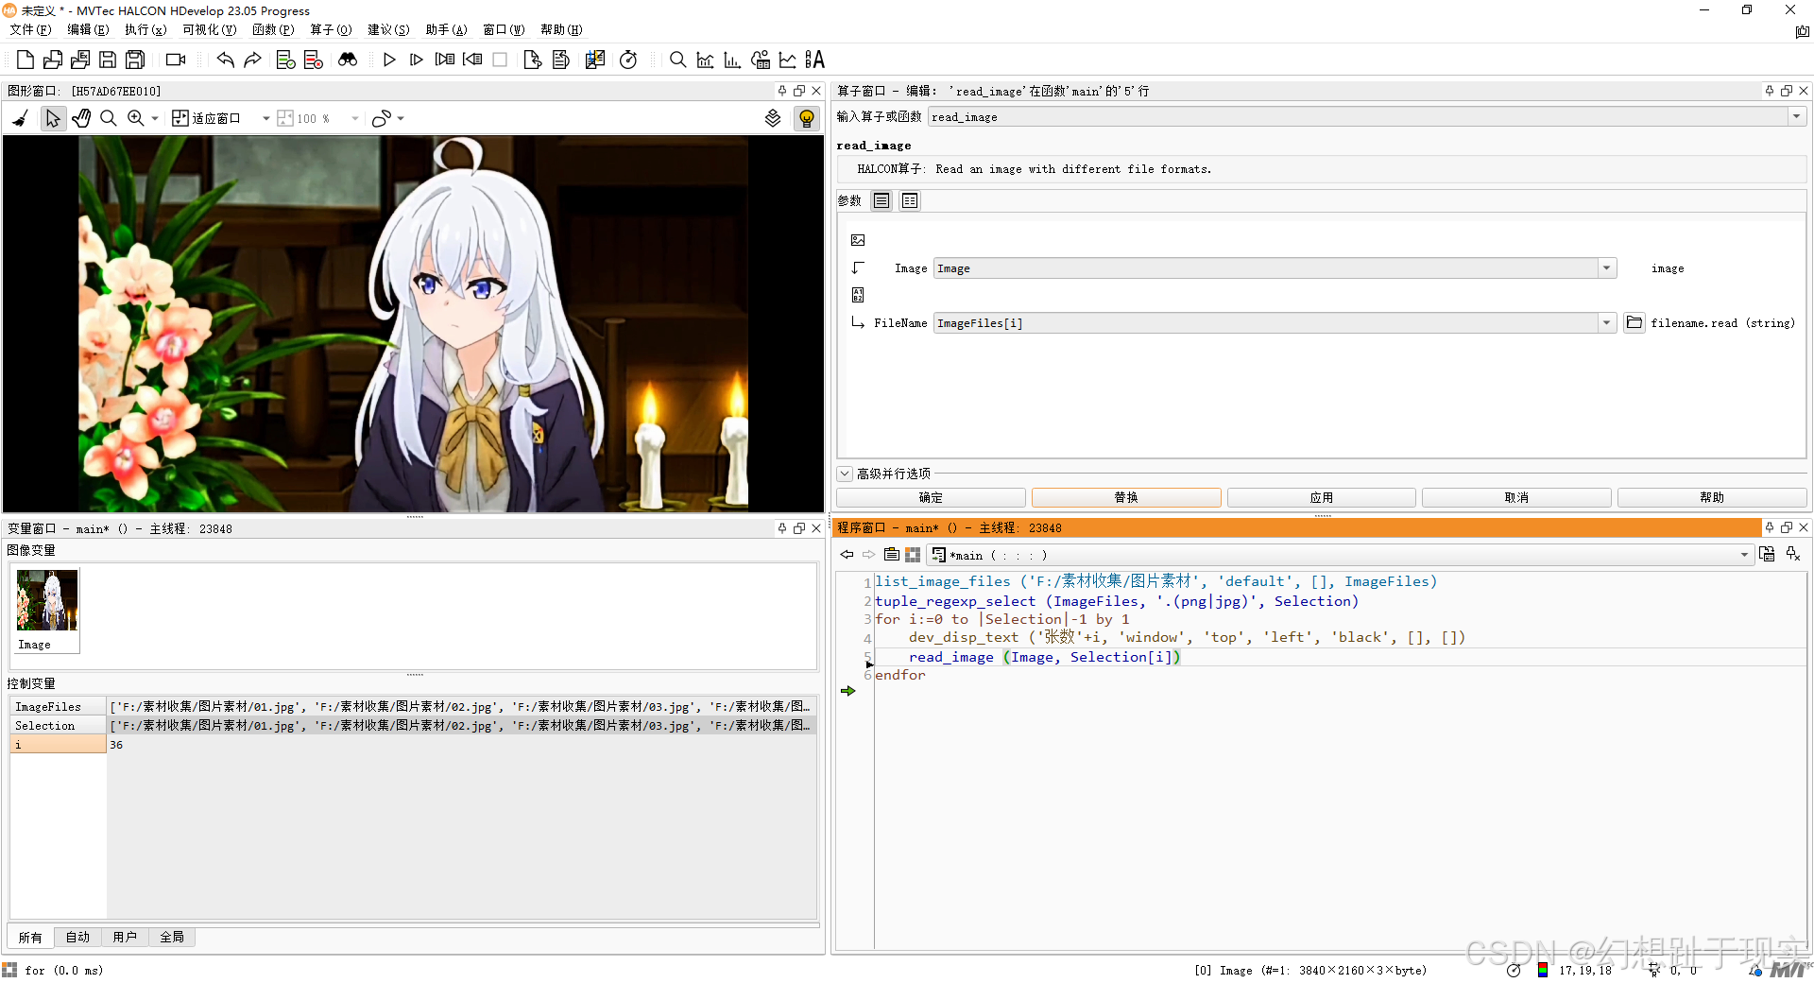Open the 文件(F) menu
1814x983 pixels.
[30, 29]
